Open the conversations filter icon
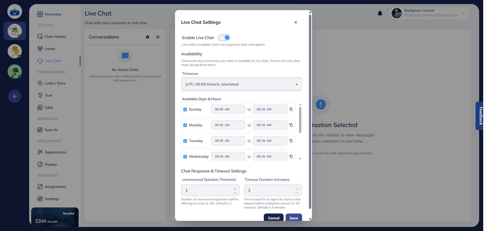This screenshot has width=487, height=231. (158, 37)
